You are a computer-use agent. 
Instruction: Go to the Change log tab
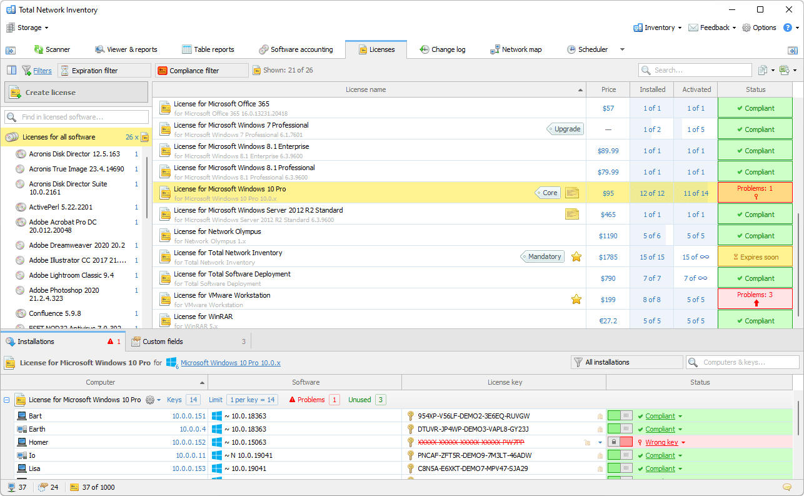pyautogui.click(x=443, y=49)
